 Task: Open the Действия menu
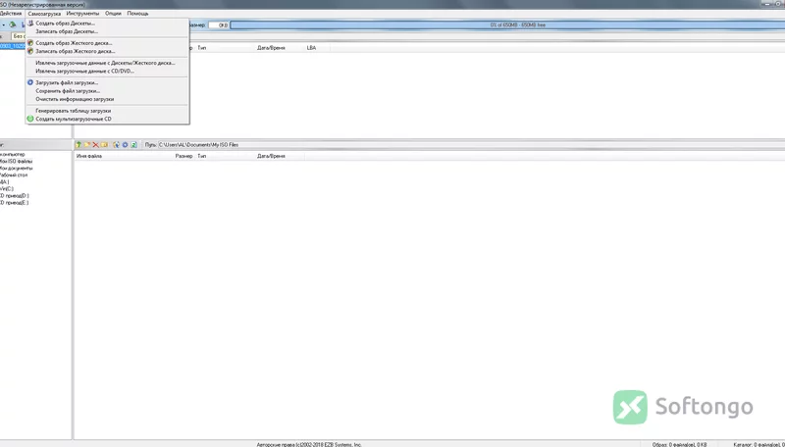[x=11, y=14]
